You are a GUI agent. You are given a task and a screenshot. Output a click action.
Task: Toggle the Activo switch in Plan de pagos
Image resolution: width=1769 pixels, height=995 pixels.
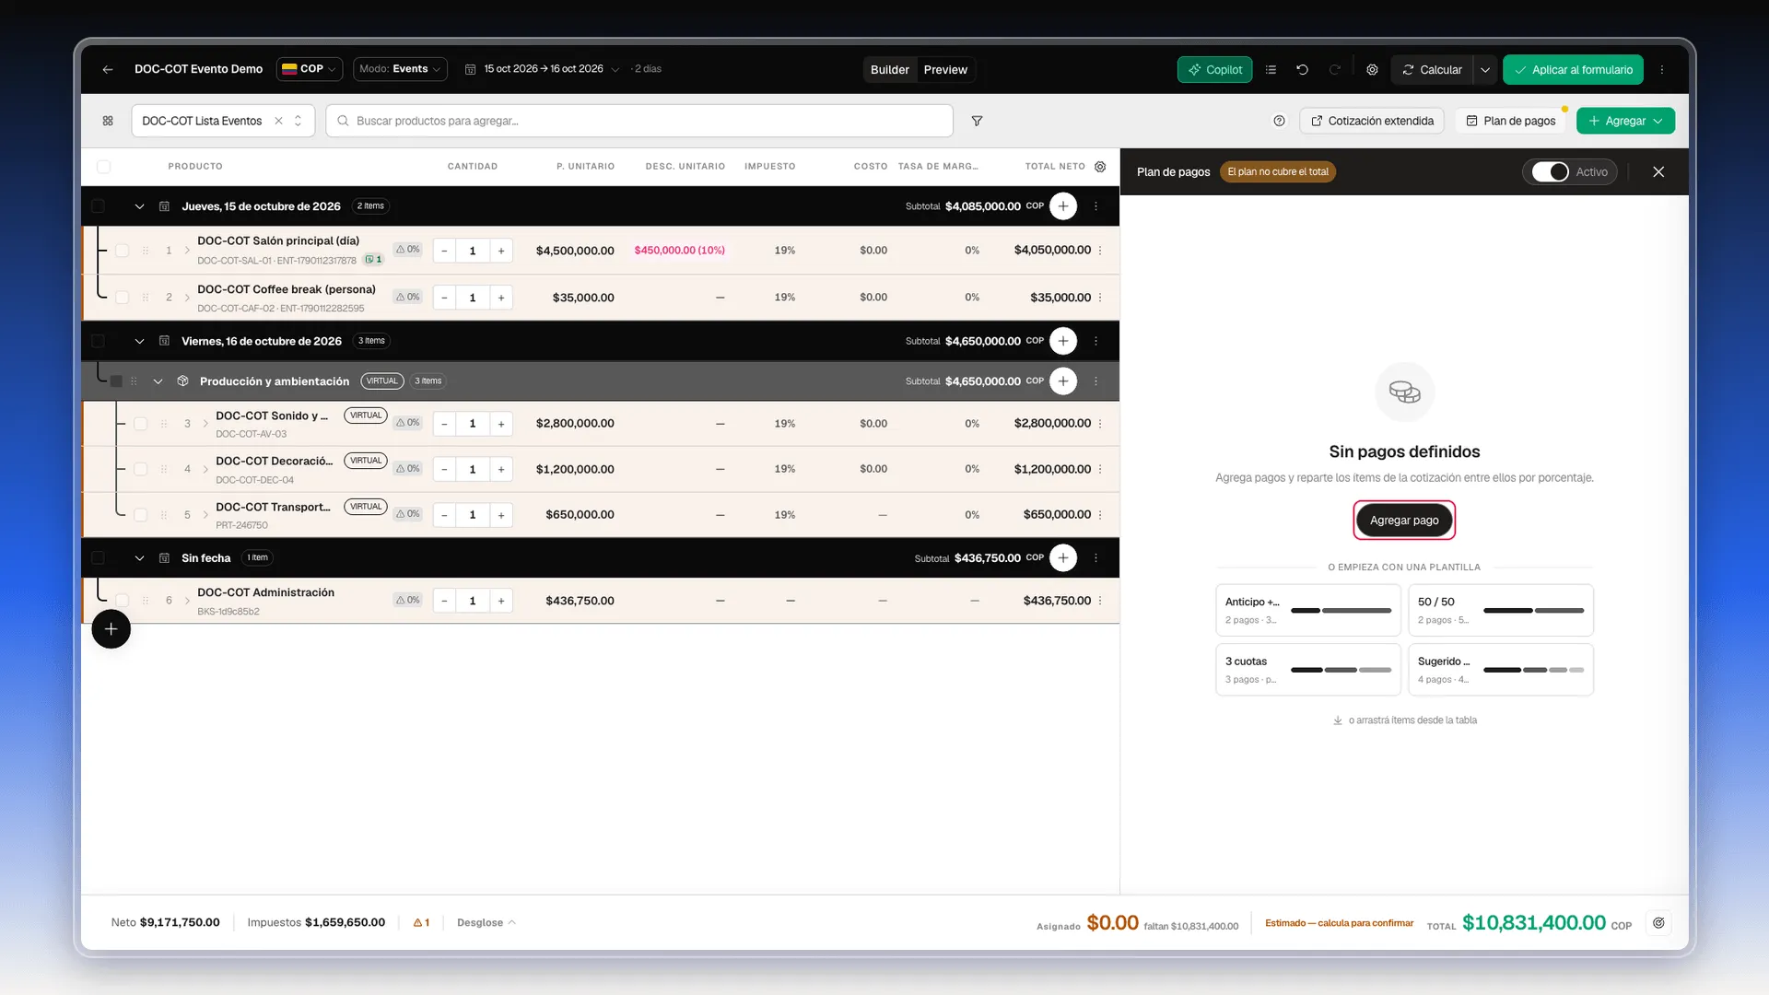click(1550, 171)
